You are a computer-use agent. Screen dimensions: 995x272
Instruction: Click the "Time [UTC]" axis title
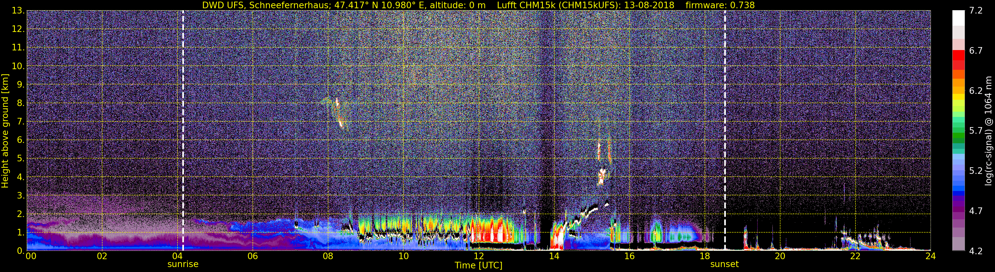click(479, 265)
